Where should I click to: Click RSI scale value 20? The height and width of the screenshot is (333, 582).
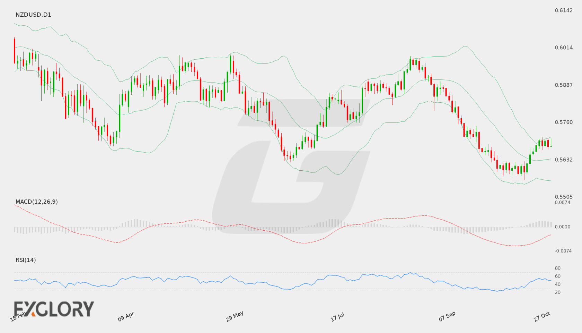click(x=558, y=292)
